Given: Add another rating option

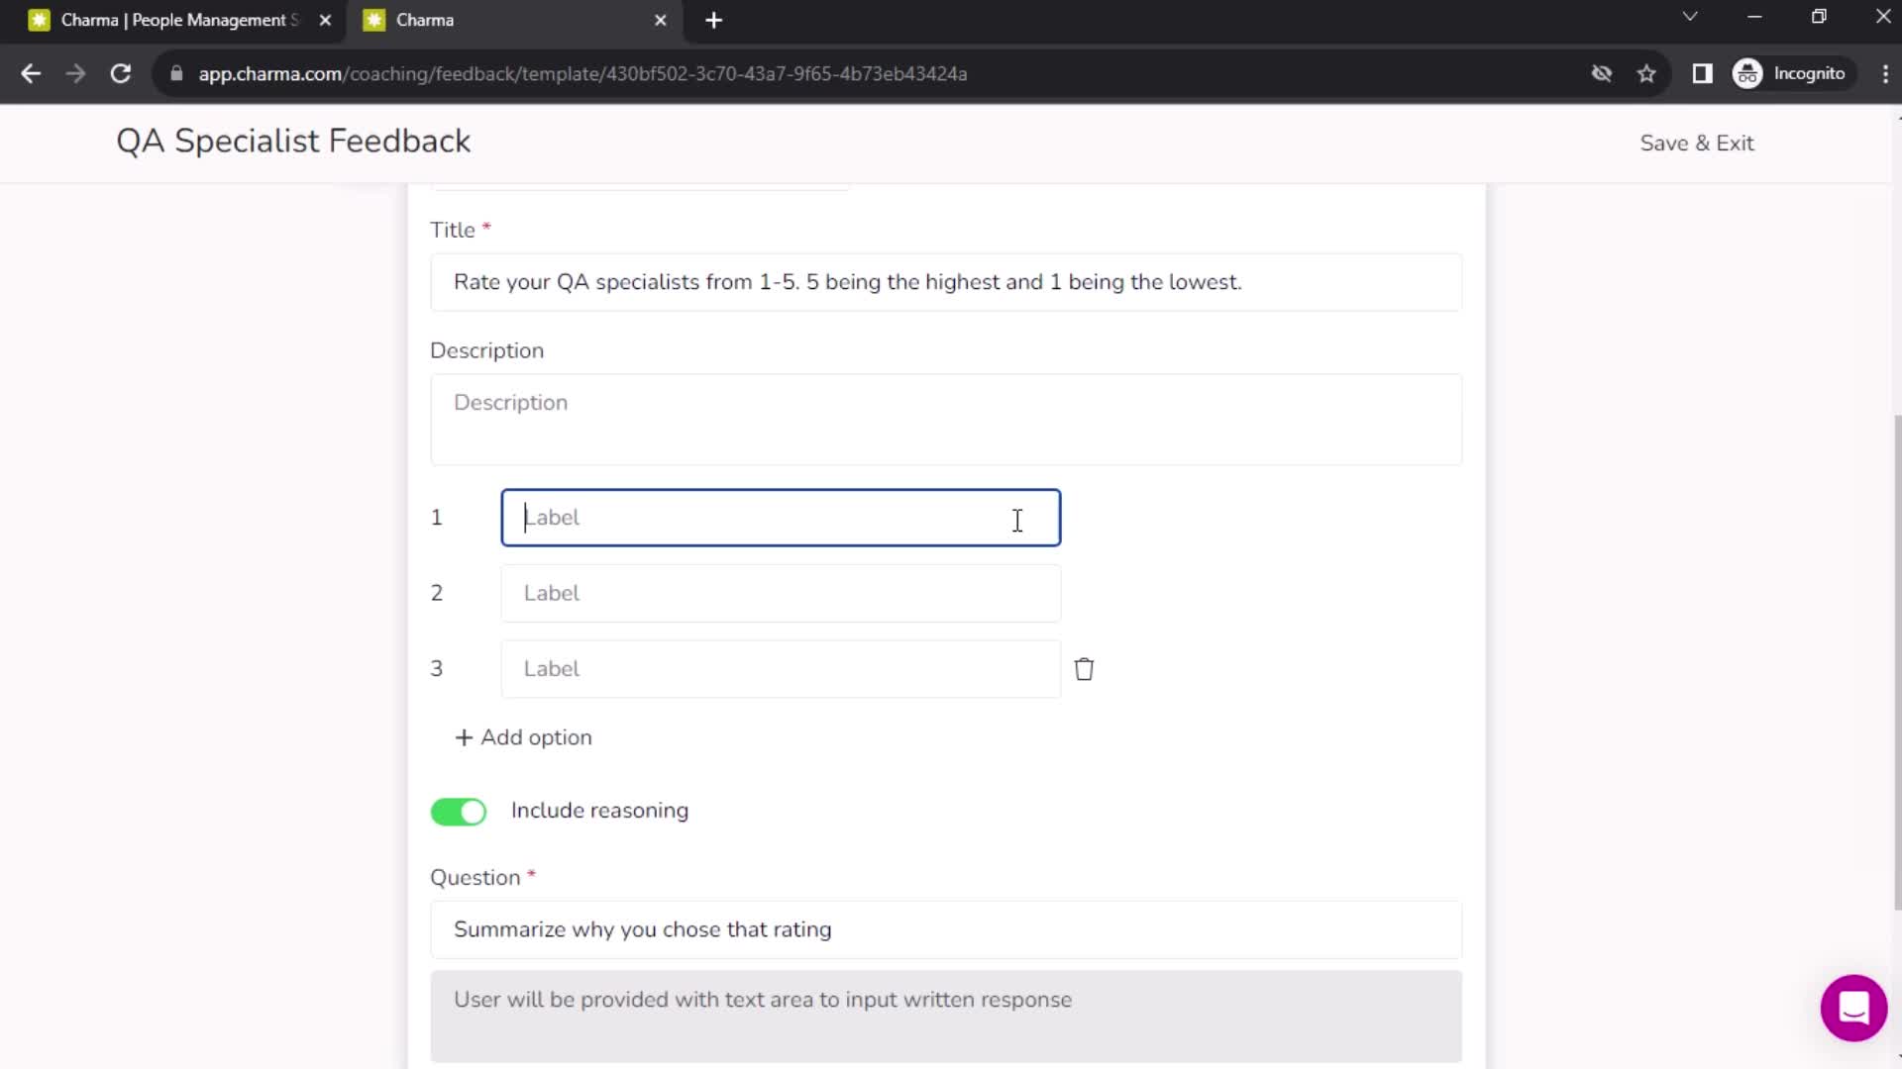Looking at the screenshot, I should coord(523,737).
